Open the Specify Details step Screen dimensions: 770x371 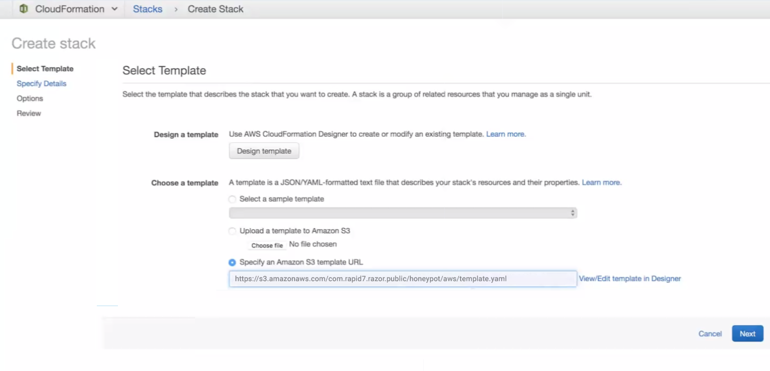pyautogui.click(x=41, y=83)
